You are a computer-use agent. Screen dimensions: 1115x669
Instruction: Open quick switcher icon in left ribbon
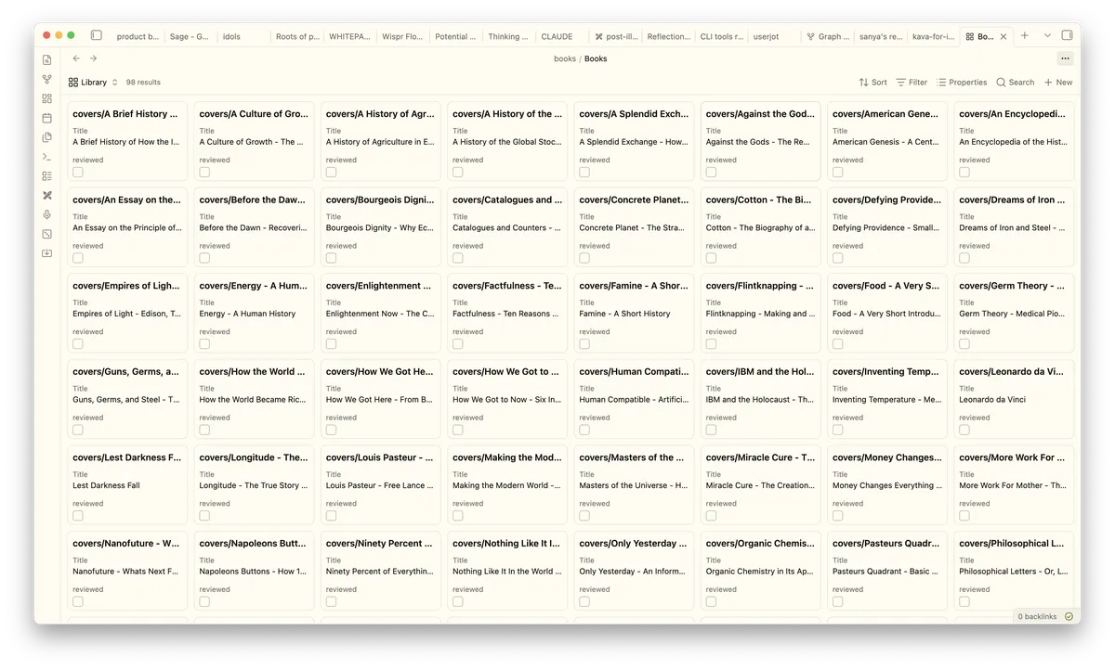(x=47, y=60)
